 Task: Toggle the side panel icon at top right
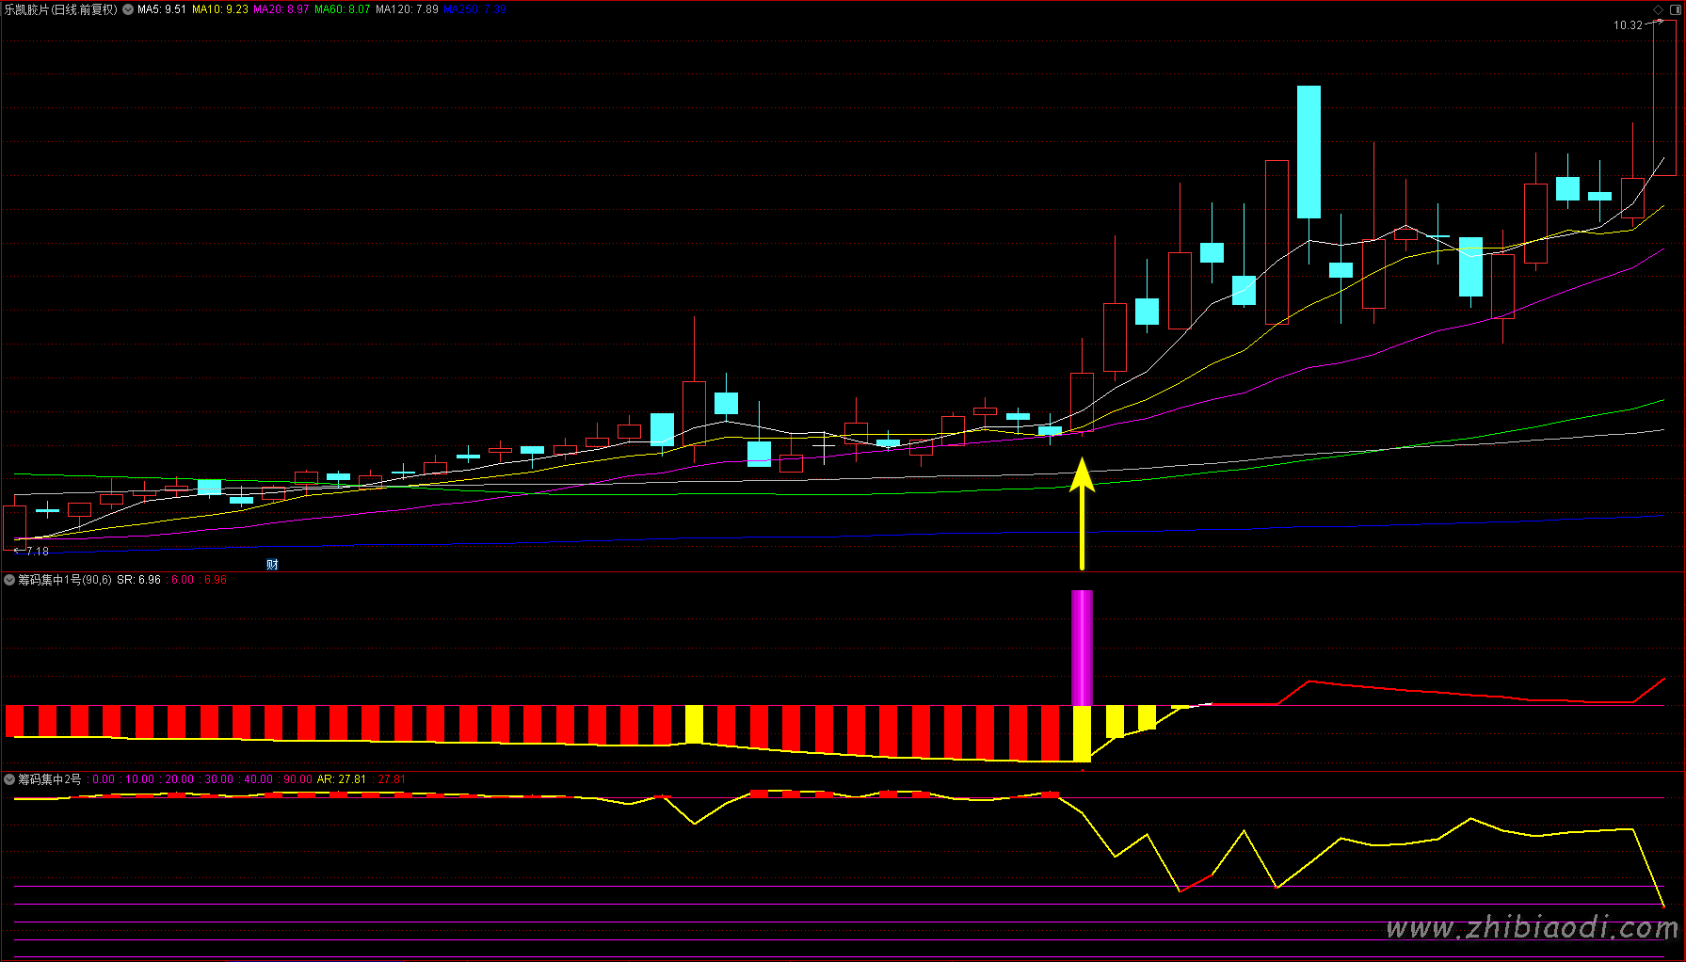(1673, 9)
